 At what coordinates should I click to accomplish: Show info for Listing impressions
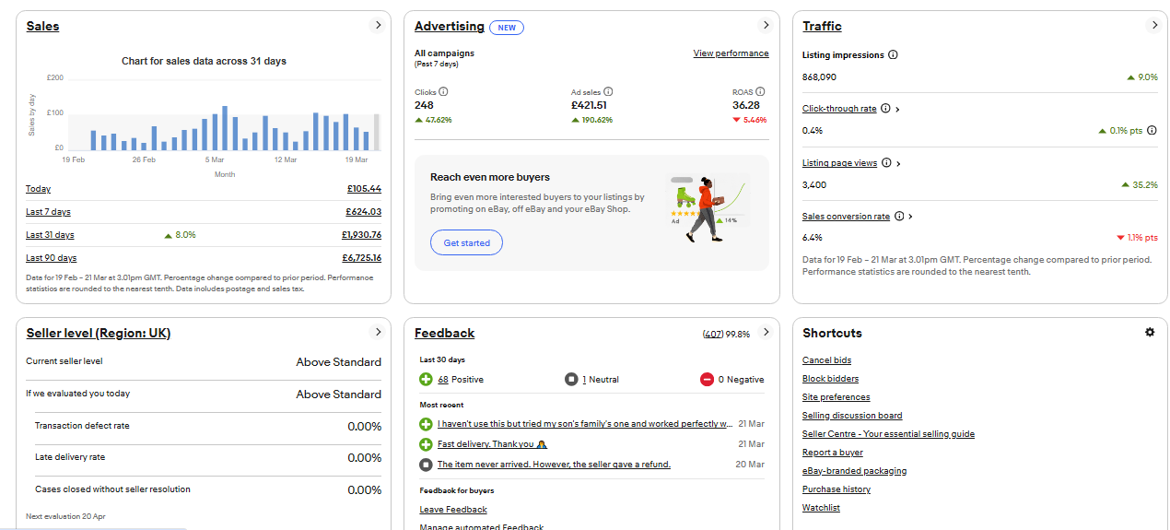pos(893,54)
